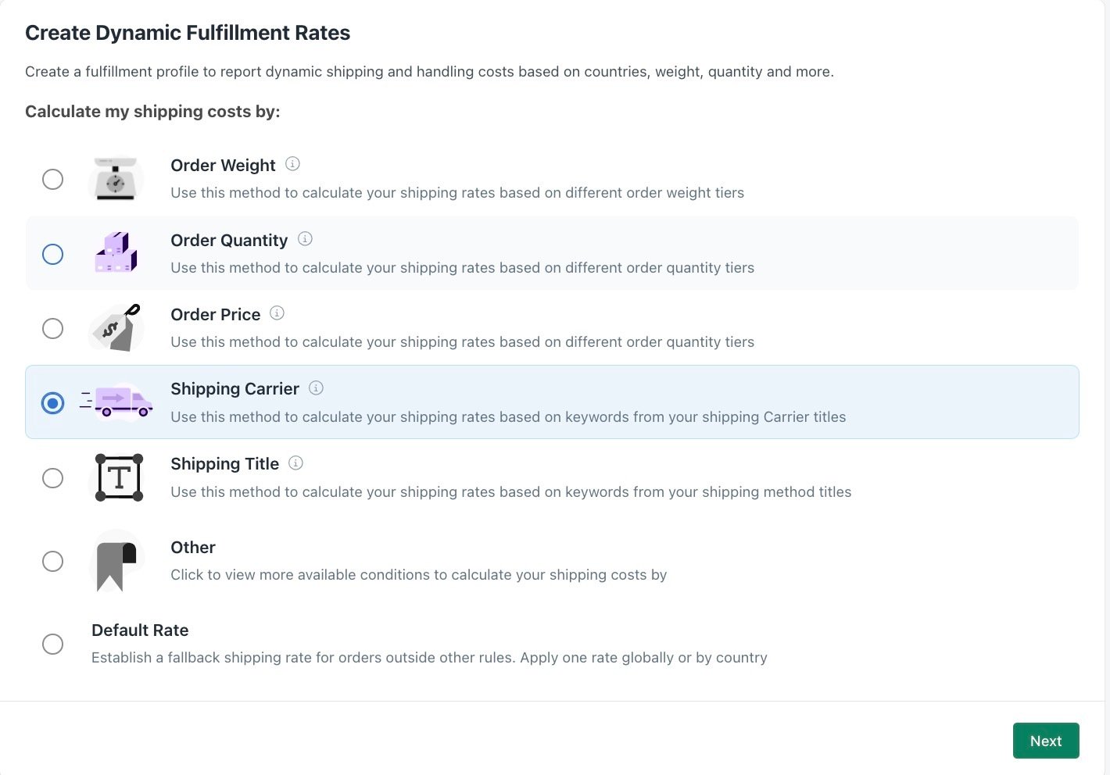Choose the Default Rate radio option
Image resolution: width=1110 pixels, height=775 pixels.
click(52, 644)
